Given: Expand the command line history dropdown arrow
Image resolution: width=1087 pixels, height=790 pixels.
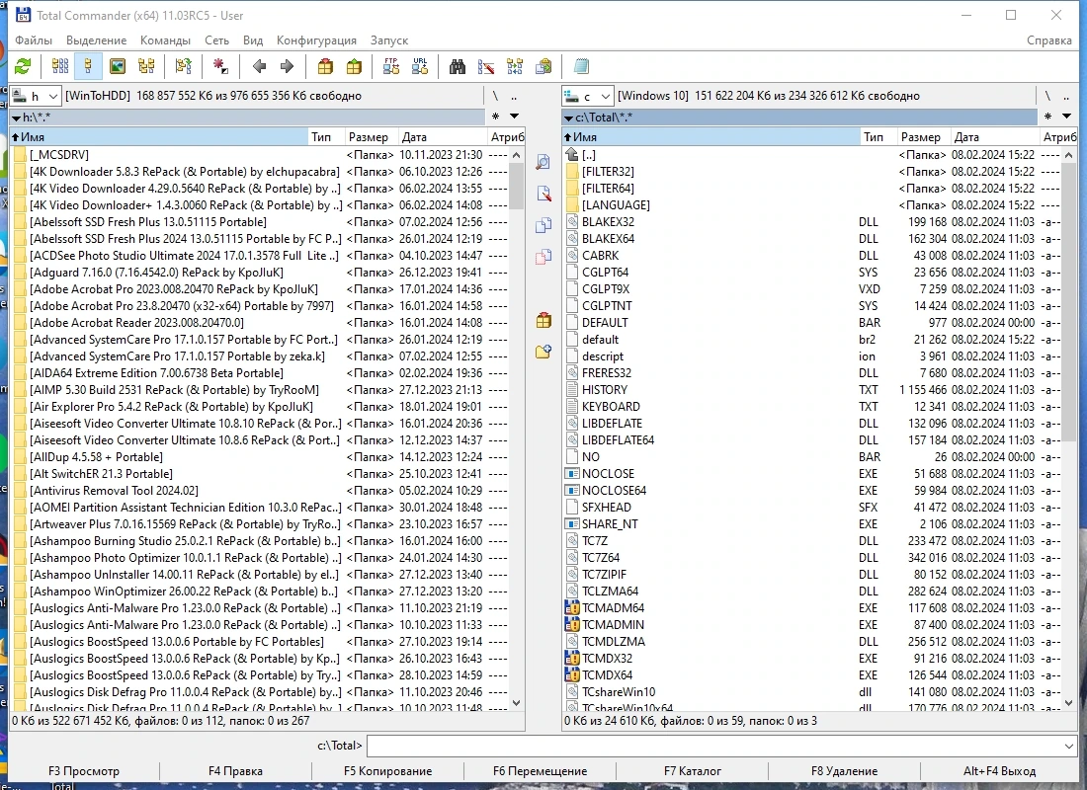Looking at the screenshot, I should point(1067,747).
